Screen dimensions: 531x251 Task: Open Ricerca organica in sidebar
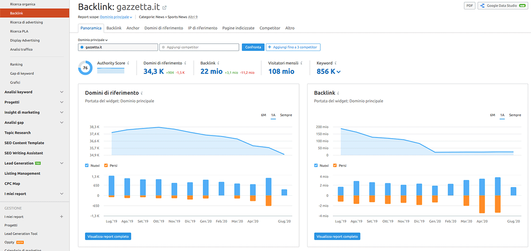click(23, 4)
